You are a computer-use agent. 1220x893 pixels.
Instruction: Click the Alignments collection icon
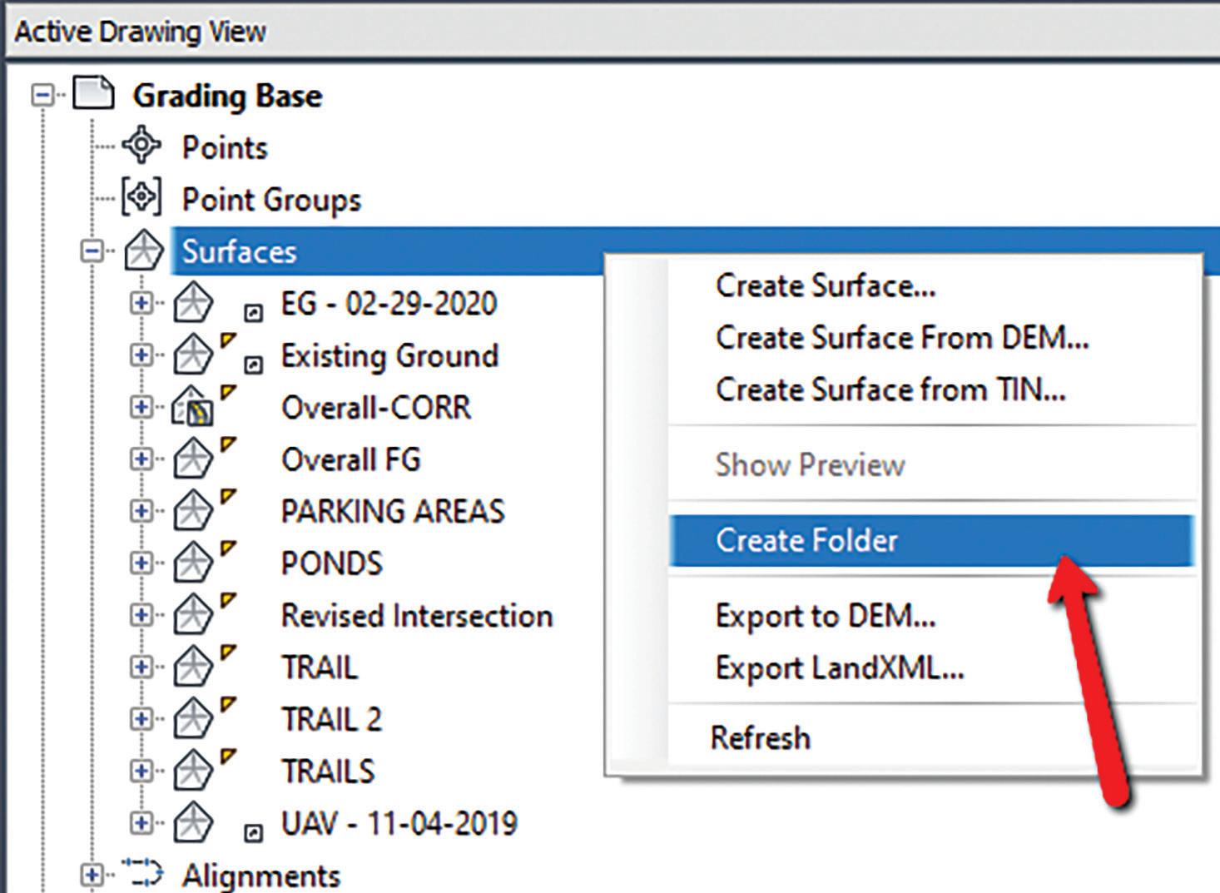(141, 872)
